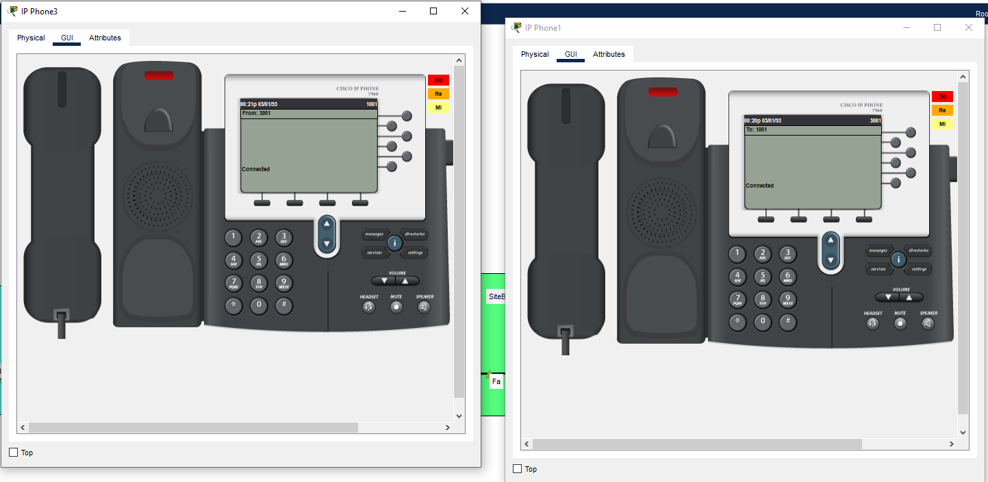Screen dimensions: 988x482
Task: Click horizontal scrollbar in IP Phone3 window
Action: (193, 427)
